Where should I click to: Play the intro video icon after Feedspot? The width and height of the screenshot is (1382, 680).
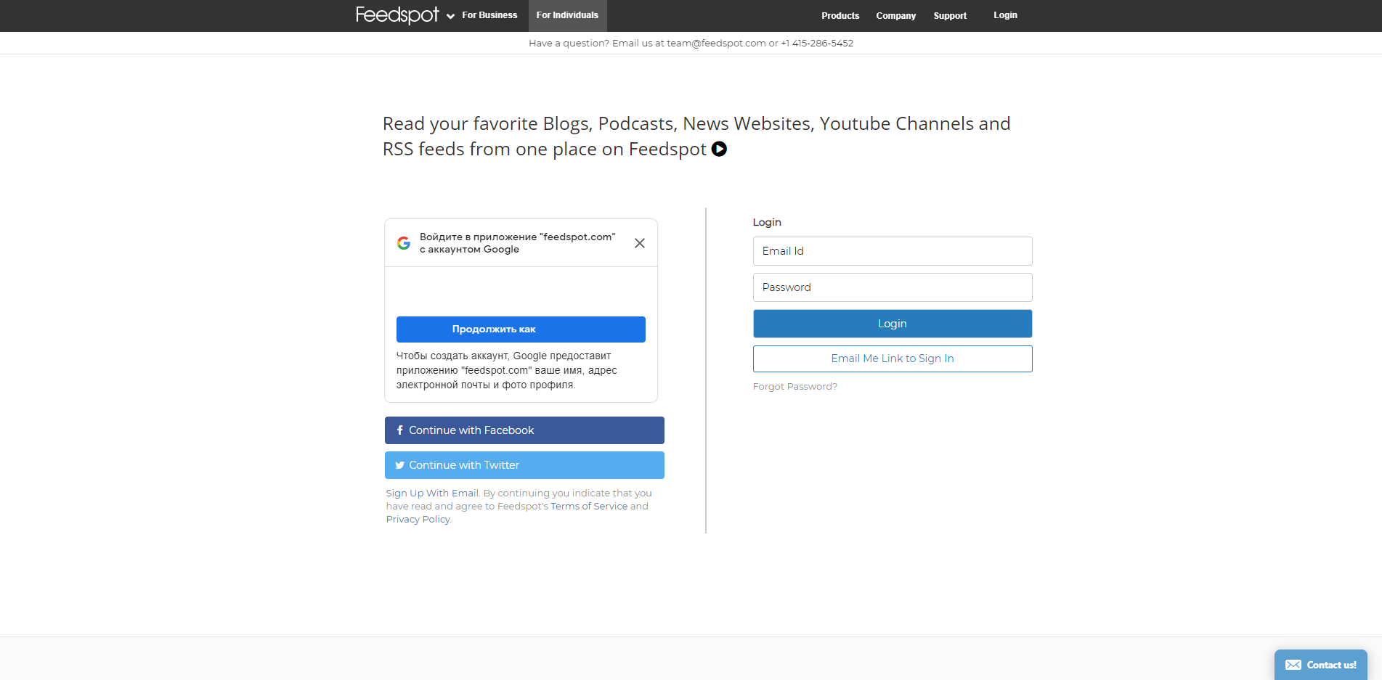tap(719, 149)
